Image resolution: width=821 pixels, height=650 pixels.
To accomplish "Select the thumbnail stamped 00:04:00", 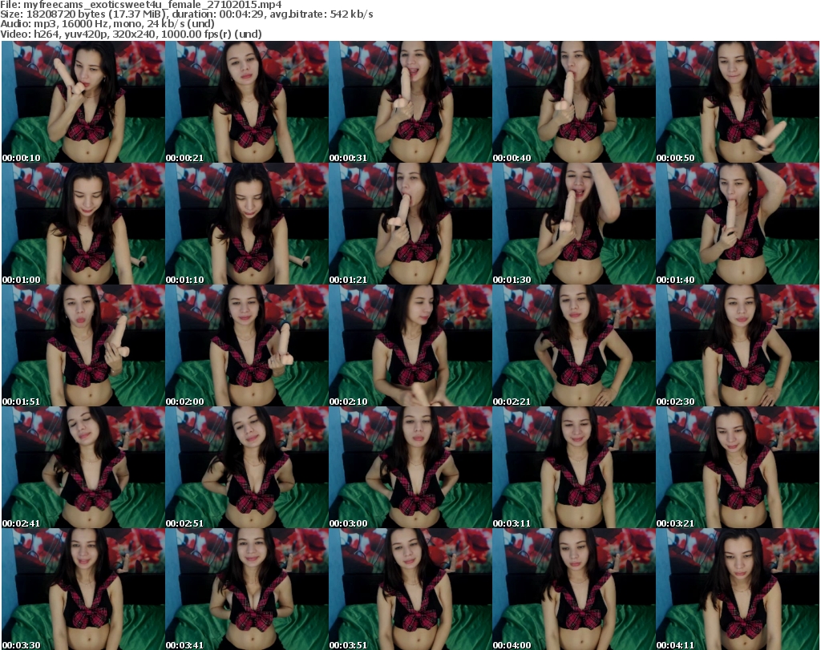I will pos(574,589).
